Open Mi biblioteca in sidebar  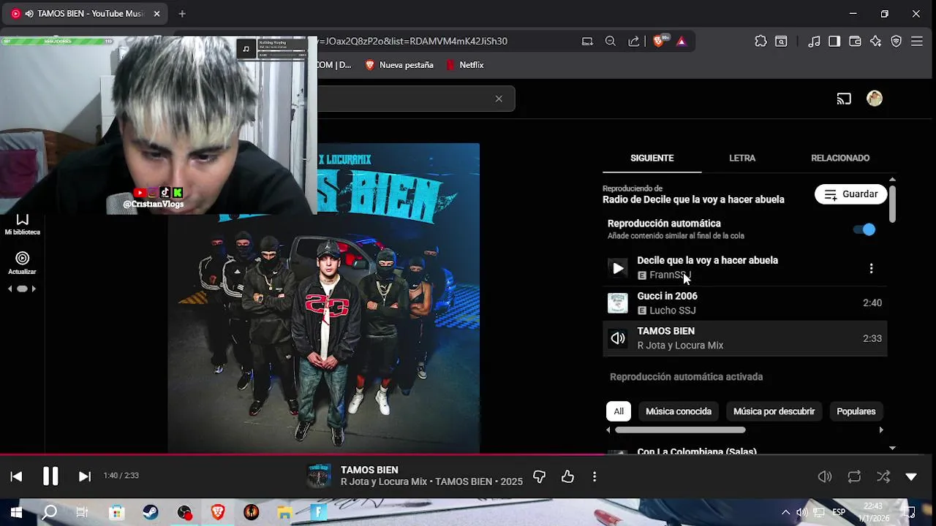click(x=23, y=224)
